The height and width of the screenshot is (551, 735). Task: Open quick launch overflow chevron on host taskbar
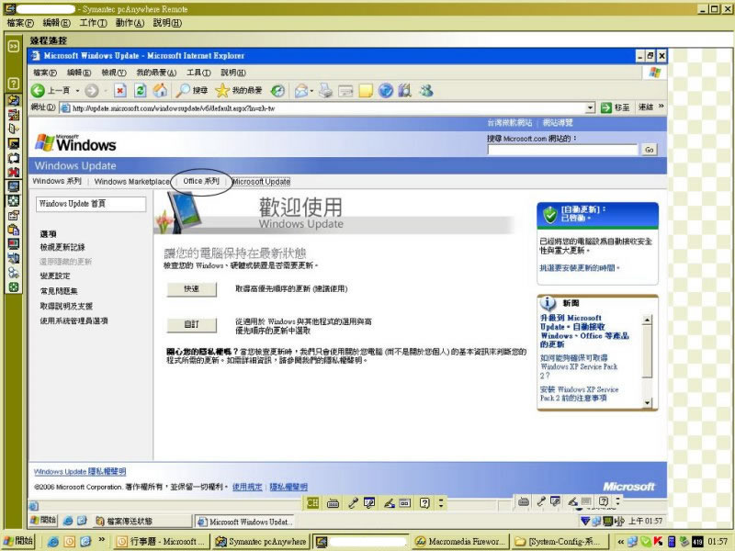click(x=101, y=540)
